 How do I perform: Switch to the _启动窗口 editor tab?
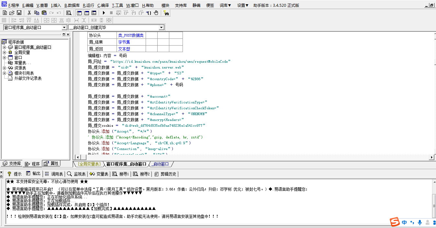161,164
